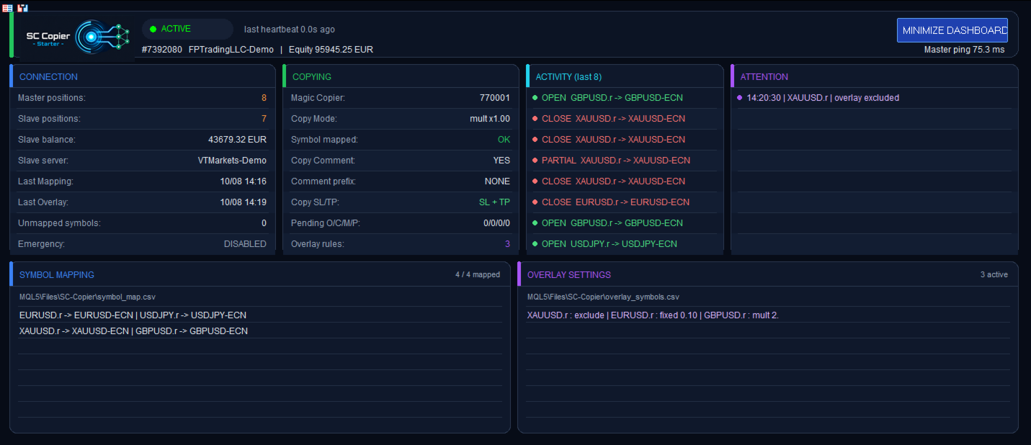Click the Symbol mapped OK value
Image resolution: width=1031 pixels, height=445 pixels.
coord(504,140)
